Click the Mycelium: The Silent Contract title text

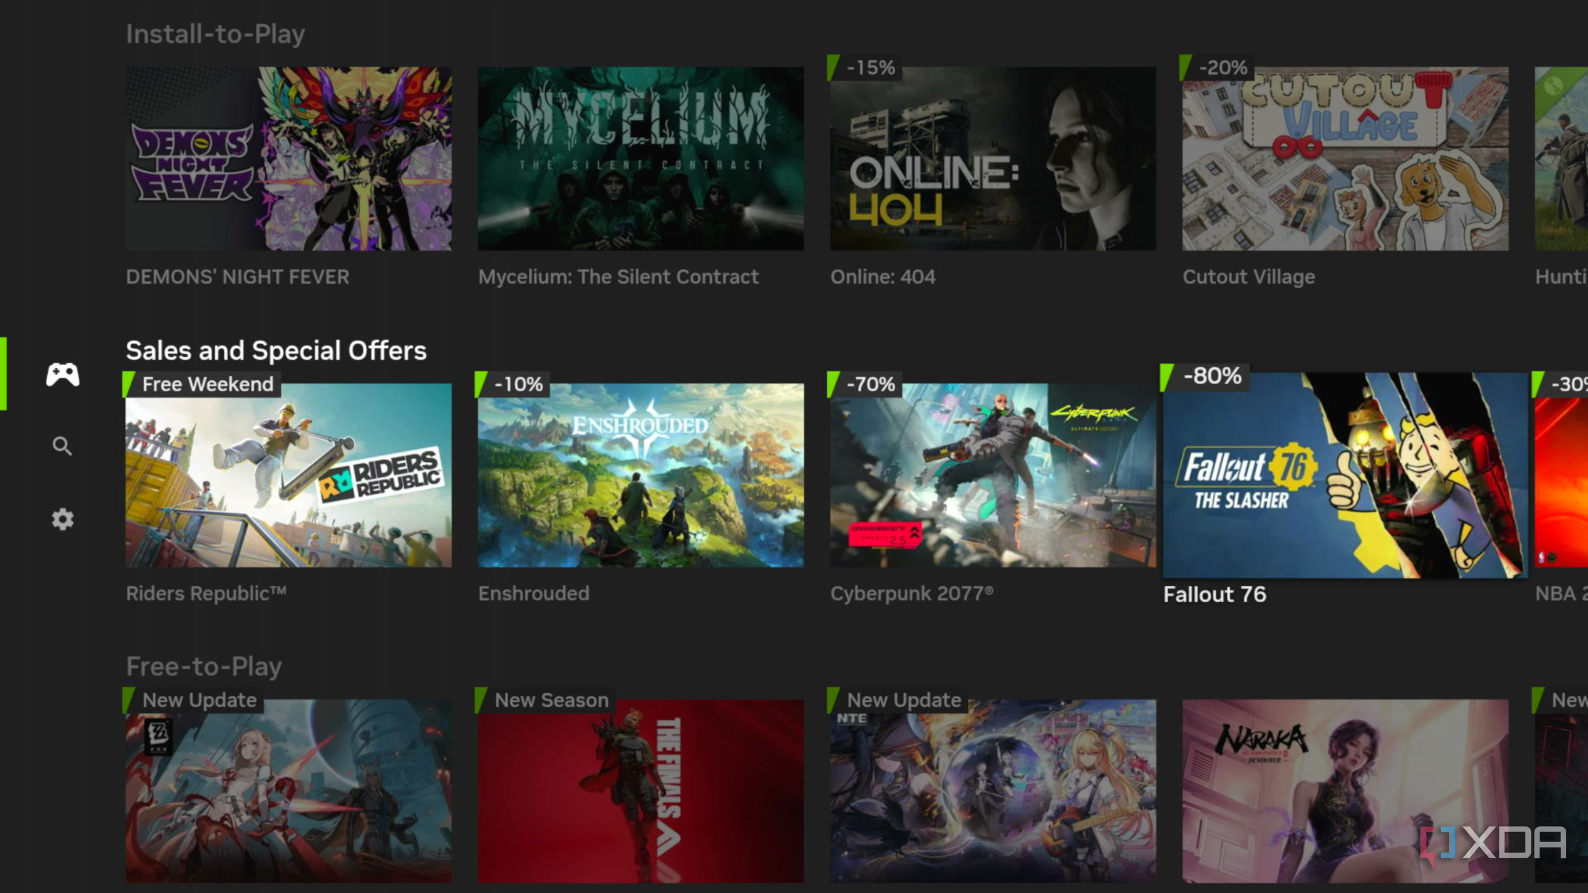click(x=618, y=277)
